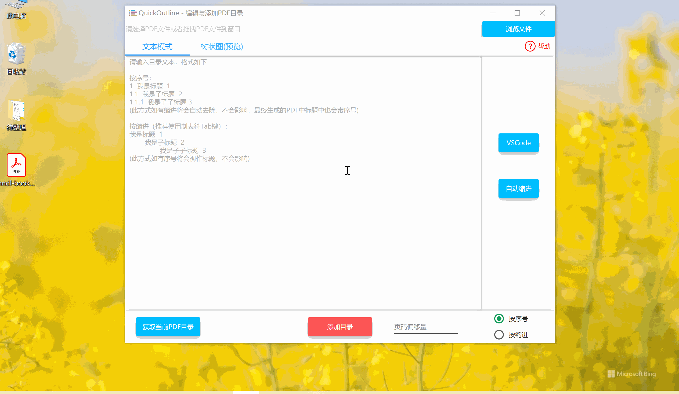This screenshot has width=679, height=394.
Task: Click the QuickOutline app logo in the title bar
Action: click(133, 13)
